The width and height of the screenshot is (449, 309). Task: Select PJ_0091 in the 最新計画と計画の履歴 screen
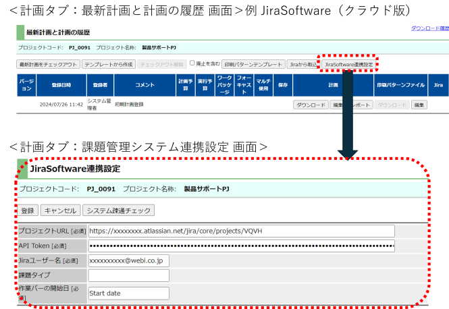click(x=80, y=48)
